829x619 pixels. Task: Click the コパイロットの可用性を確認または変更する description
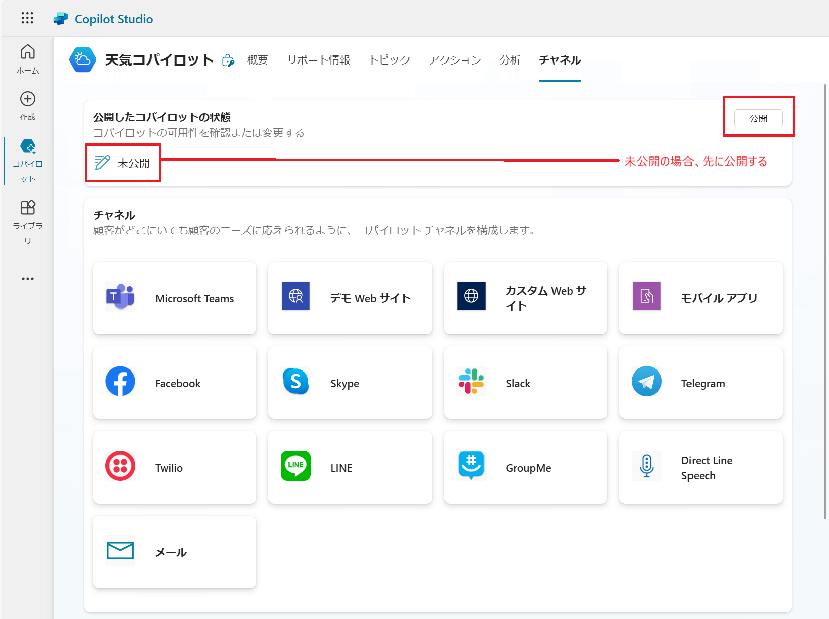click(199, 133)
